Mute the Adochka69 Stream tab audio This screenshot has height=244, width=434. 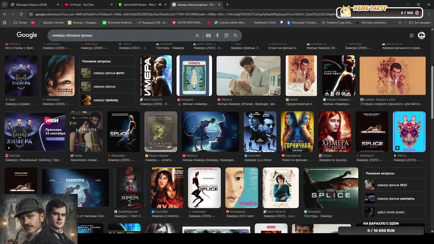[160, 5]
